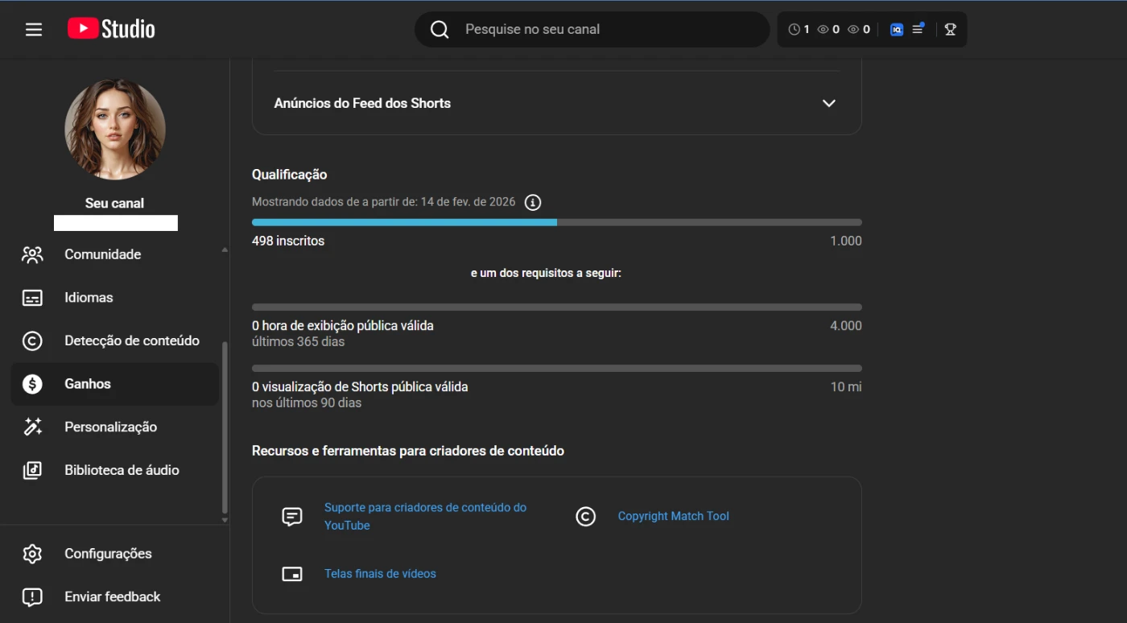This screenshot has width=1127, height=623.
Task: Open the Configurações settings item
Action: pyautogui.click(x=108, y=554)
